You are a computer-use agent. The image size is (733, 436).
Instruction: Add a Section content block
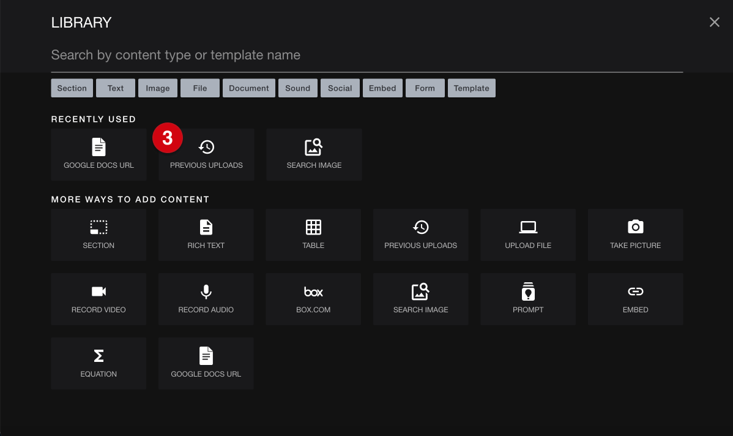99,235
